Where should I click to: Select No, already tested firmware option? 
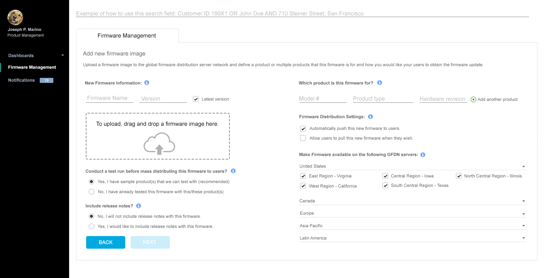(x=92, y=192)
